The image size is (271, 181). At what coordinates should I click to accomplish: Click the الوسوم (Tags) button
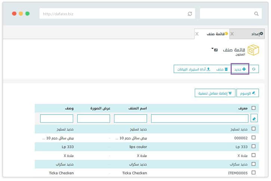(x=248, y=93)
